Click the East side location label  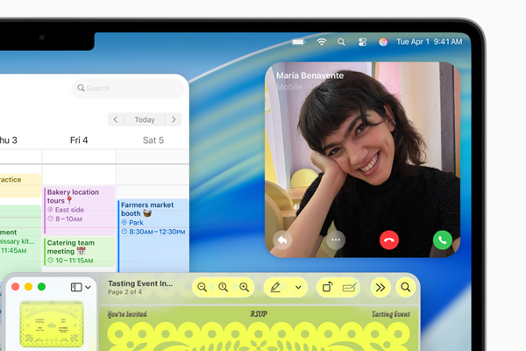(69, 210)
